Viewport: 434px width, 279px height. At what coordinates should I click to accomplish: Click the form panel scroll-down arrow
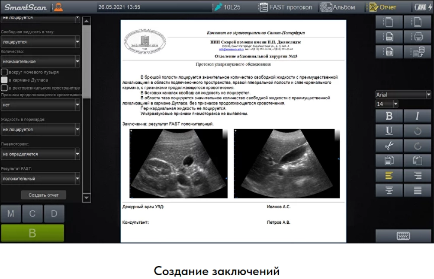pos(87,198)
